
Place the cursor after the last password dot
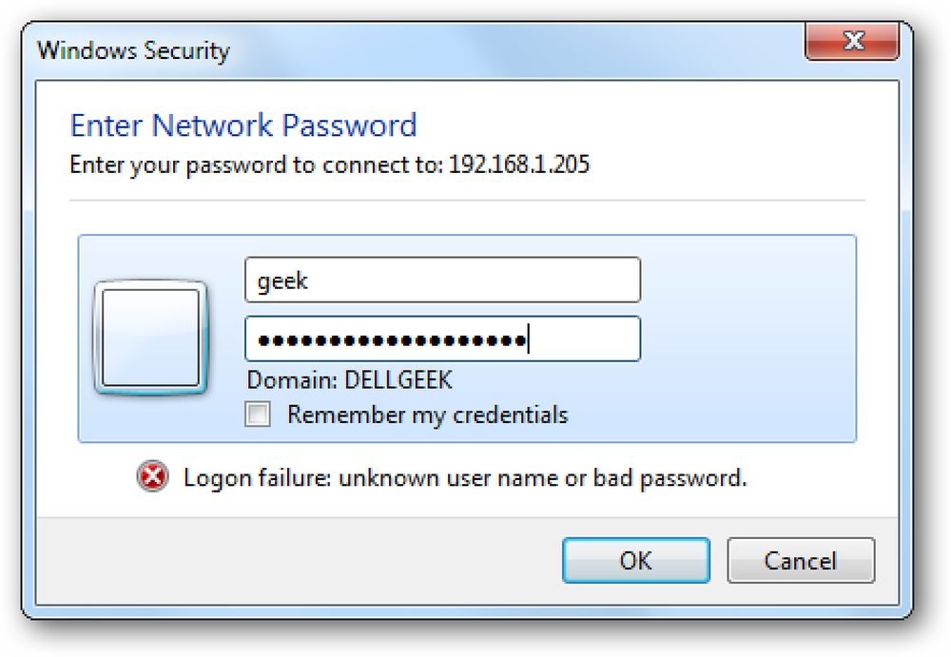[528, 339]
